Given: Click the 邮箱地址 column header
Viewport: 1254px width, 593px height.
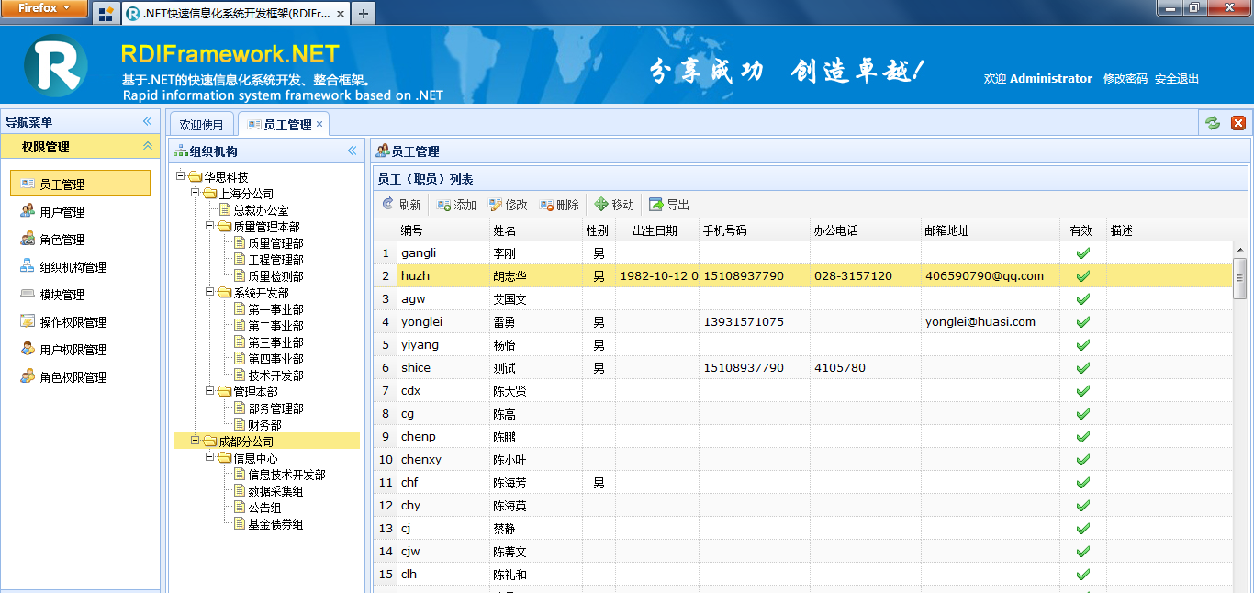Looking at the screenshot, I should click(x=990, y=230).
